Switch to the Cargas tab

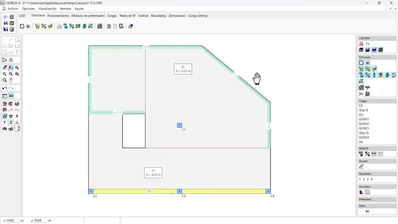pos(112,16)
